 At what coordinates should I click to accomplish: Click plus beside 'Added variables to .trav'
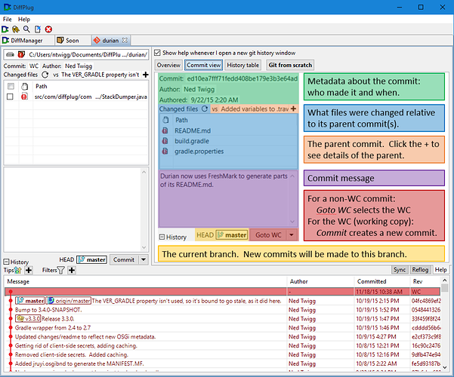pyautogui.click(x=294, y=109)
